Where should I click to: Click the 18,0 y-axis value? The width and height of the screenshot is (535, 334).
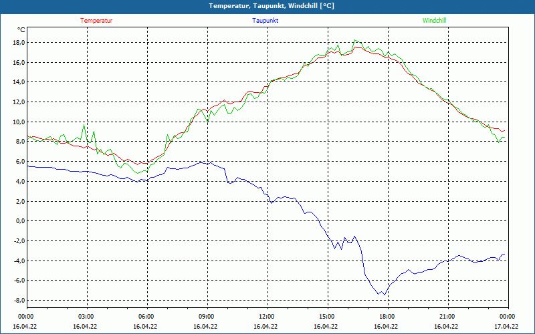pos(19,43)
